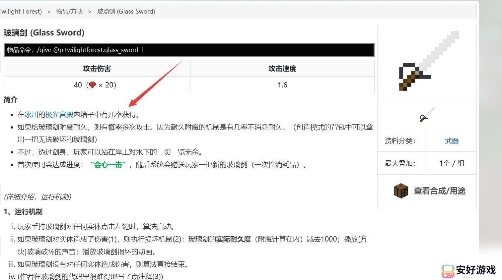Click the 1、运行机制 section heading
Screen dimensions: 502x280
pyautogui.click(x=23, y=212)
